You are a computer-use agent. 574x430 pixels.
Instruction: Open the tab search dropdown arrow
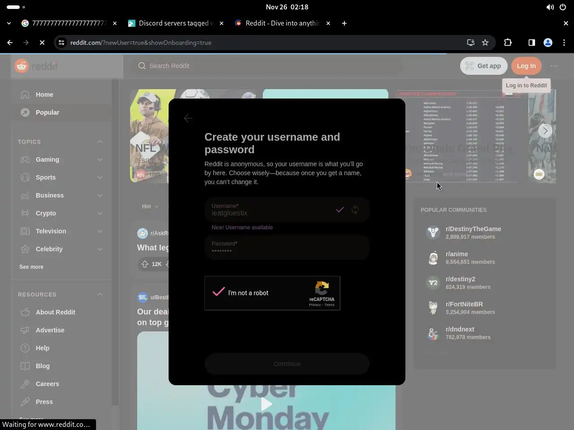click(x=9, y=23)
